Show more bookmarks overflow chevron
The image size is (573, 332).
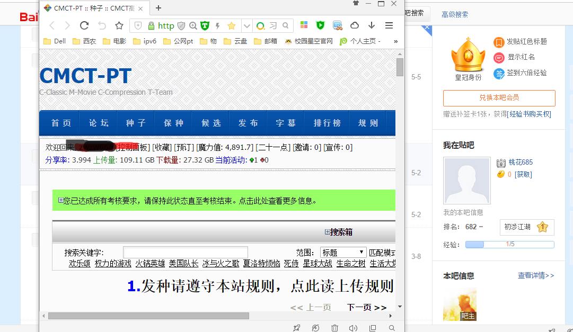click(396, 41)
